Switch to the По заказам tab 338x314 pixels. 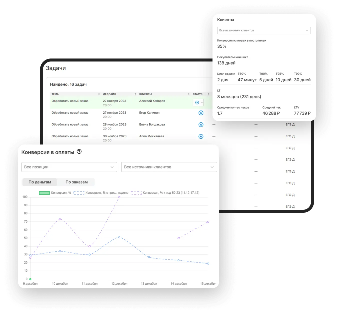click(76, 182)
